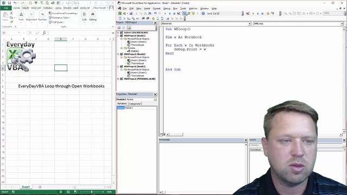The image size is (347, 195).
Task: Open the Insert menu in VBA editor
Action: (x=147, y=9)
